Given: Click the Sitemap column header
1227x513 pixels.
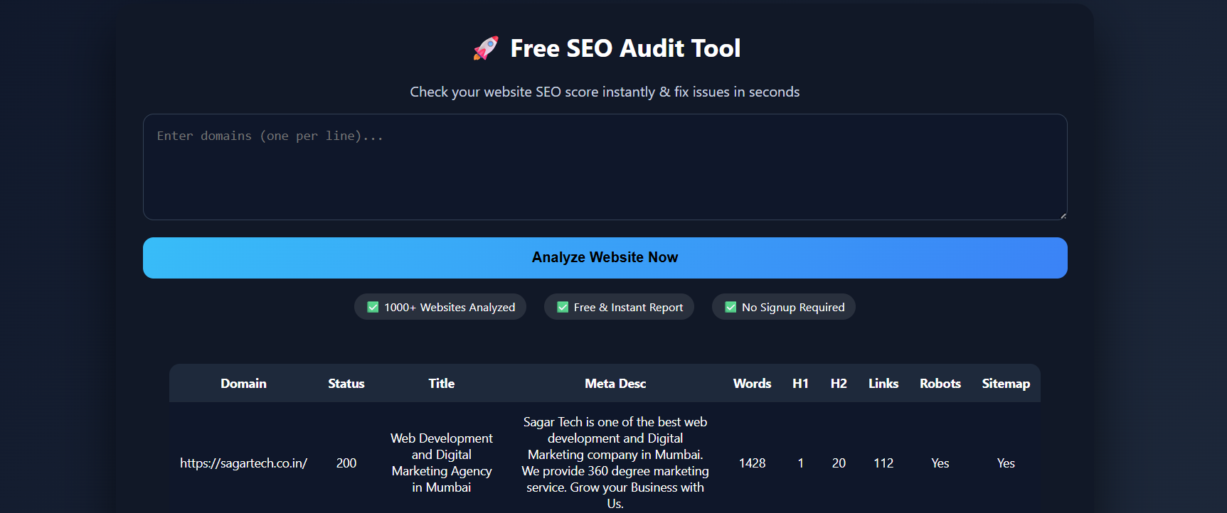Looking at the screenshot, I should [x=1006, y=384].
